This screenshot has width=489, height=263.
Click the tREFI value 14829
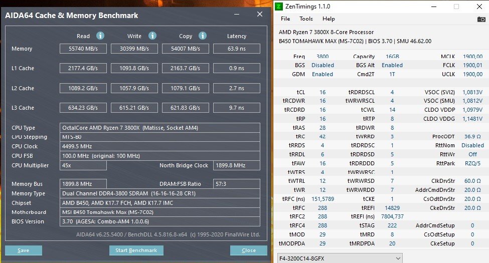(392, 208)
